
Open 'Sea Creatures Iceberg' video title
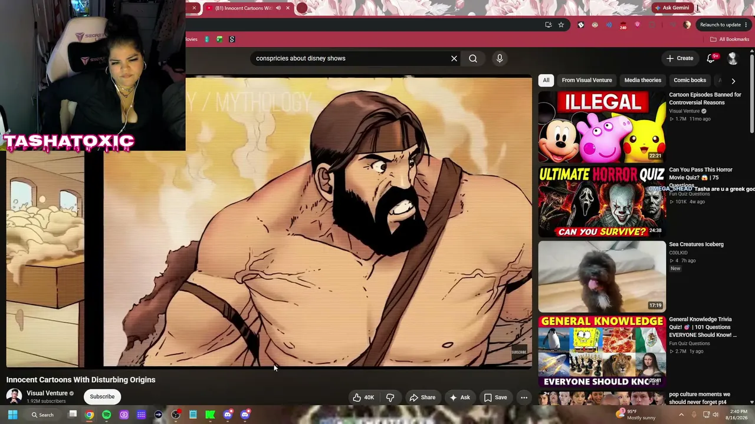(696, 244)
